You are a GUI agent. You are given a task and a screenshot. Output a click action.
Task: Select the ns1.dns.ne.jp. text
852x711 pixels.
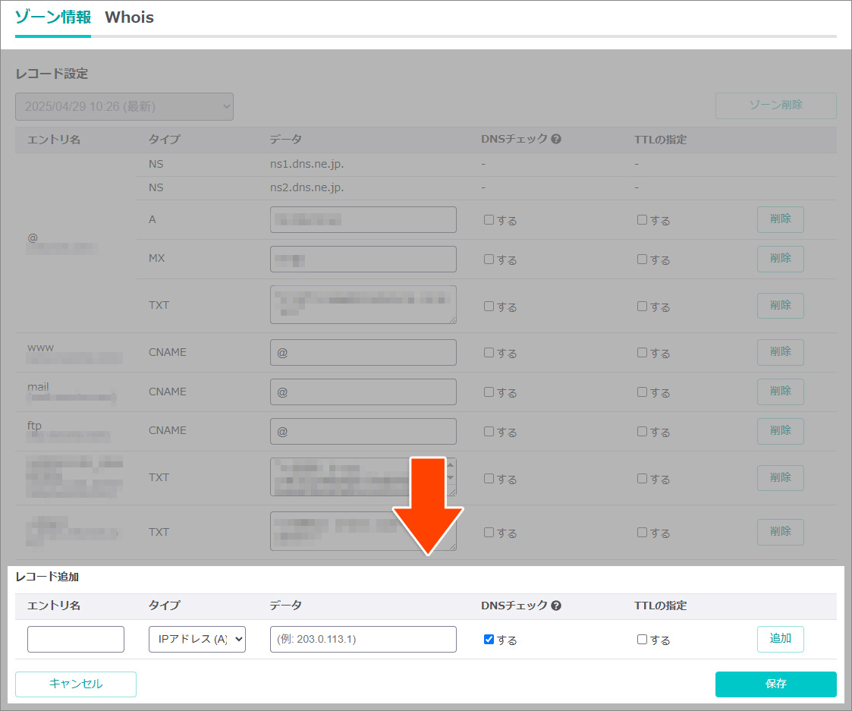tap(307, 164)
